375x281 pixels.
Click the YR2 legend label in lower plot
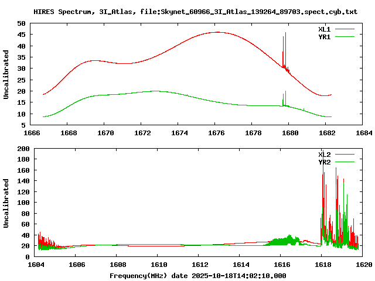(x=324, y=162)
